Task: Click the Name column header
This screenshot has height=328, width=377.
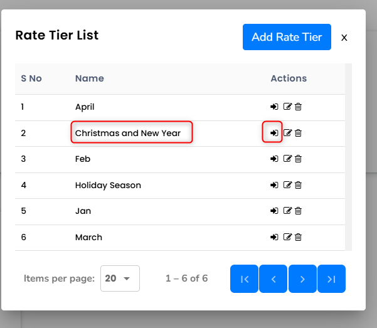Action: 90,78
